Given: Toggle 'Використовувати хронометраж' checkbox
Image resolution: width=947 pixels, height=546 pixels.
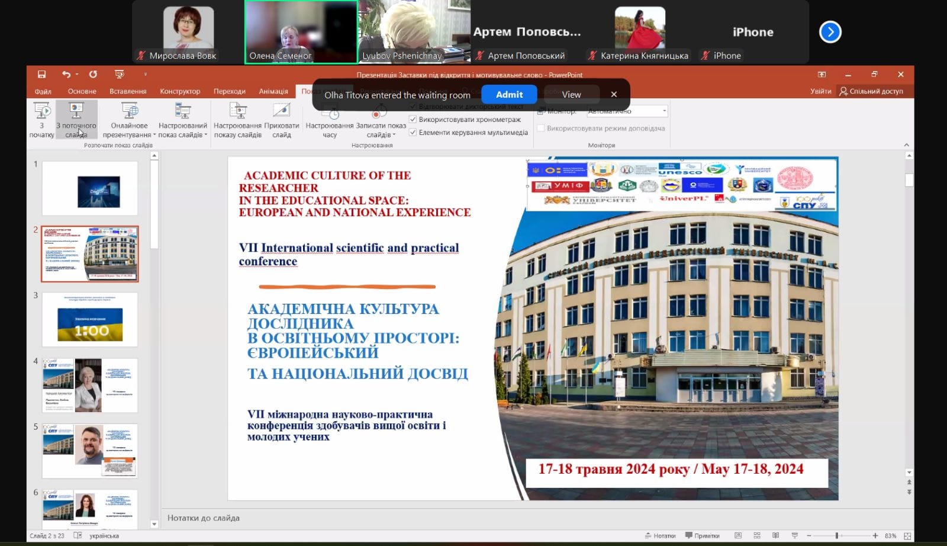Looking at the screenshot, I should pos(413,120).
